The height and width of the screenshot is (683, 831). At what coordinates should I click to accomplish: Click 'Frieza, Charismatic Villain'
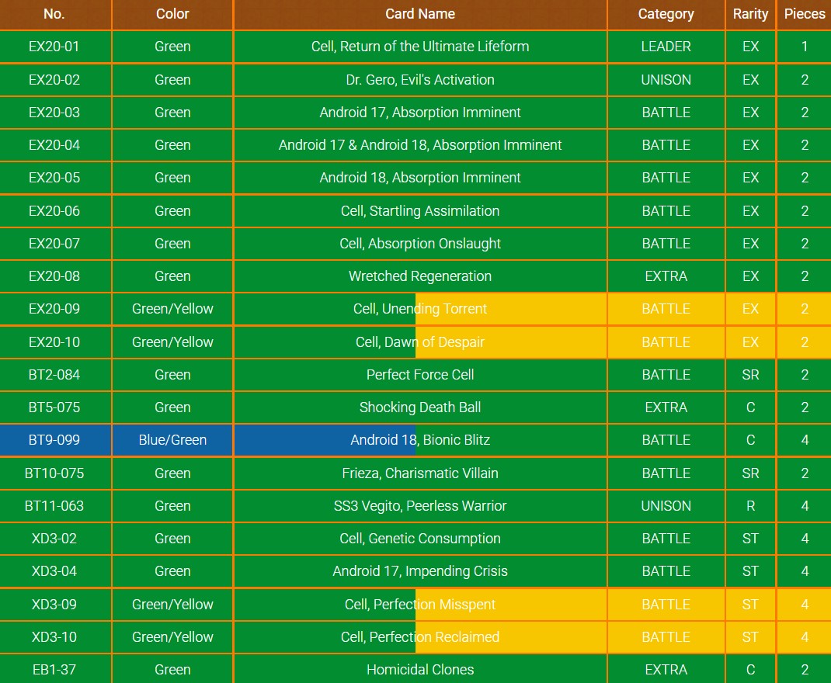419,474
